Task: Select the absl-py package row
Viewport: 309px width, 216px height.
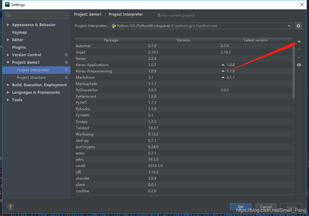Action: pos(183,140)
